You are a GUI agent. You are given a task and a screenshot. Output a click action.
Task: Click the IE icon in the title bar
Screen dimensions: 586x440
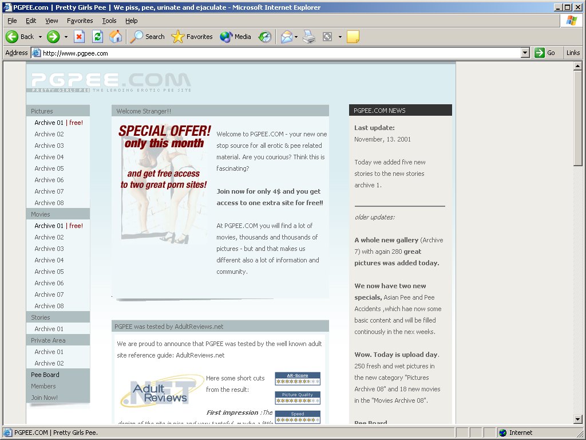coord(7,7)
